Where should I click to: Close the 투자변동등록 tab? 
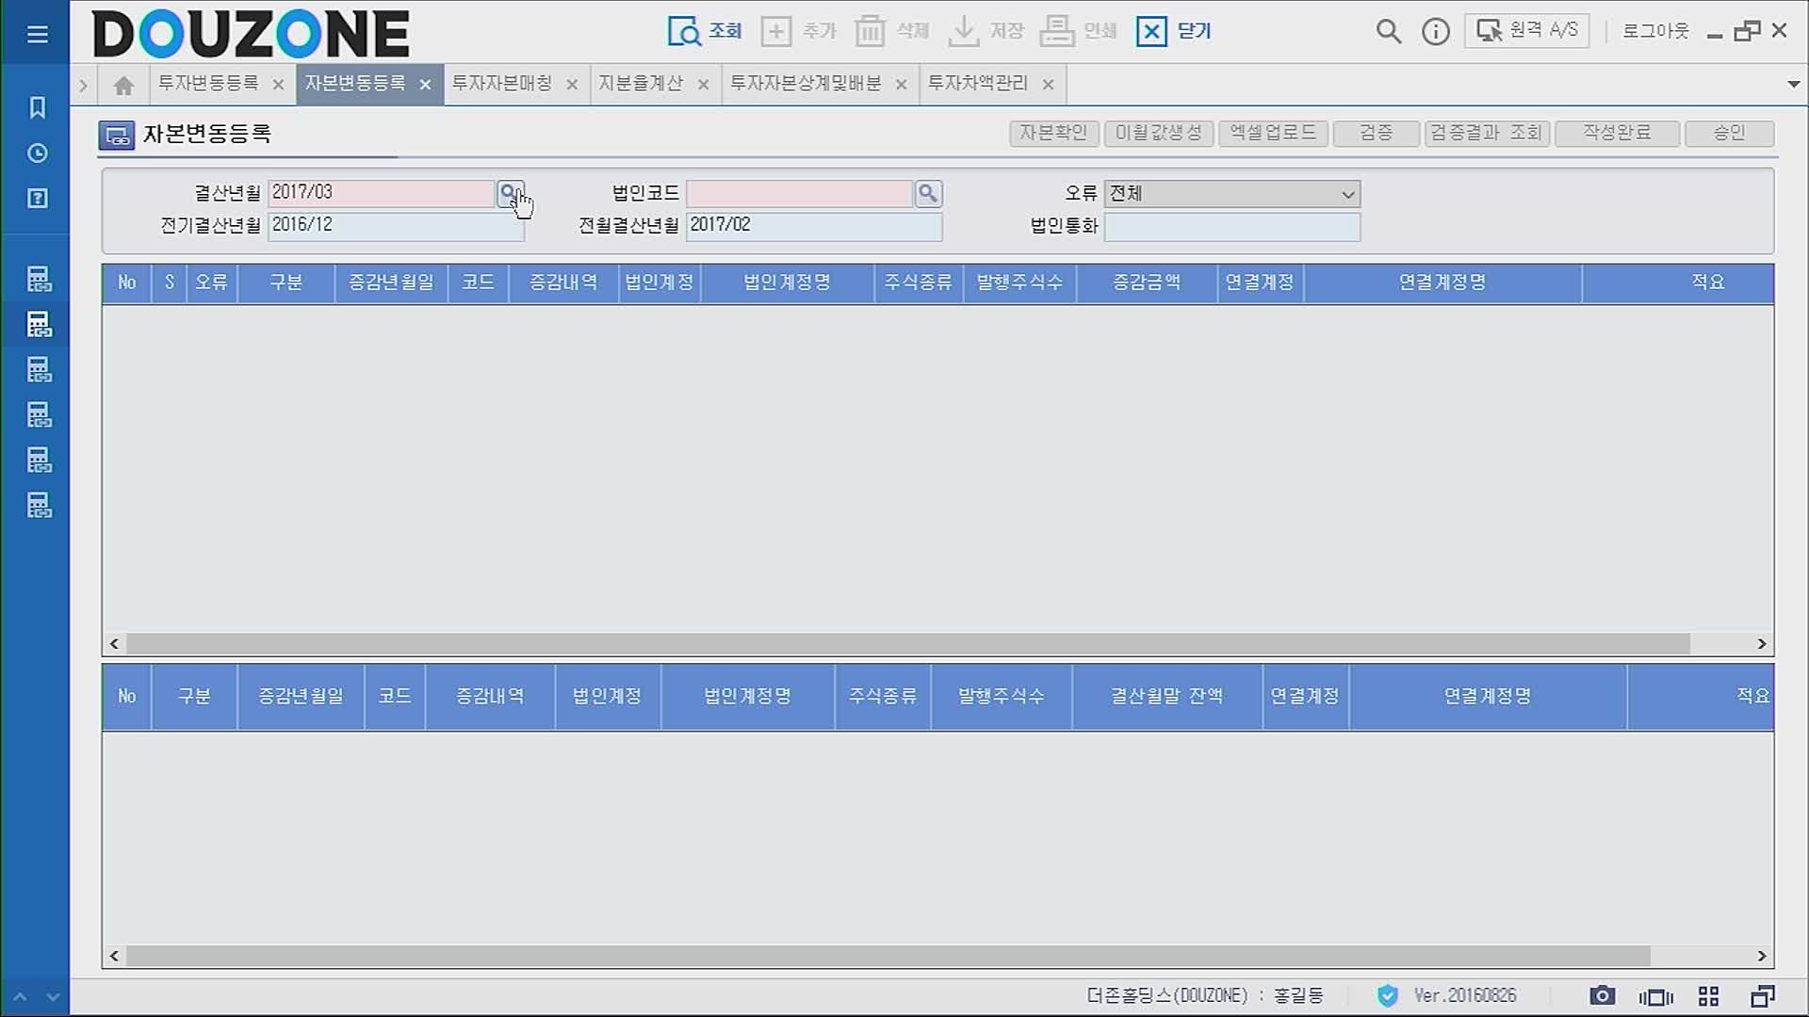point(278,85)
